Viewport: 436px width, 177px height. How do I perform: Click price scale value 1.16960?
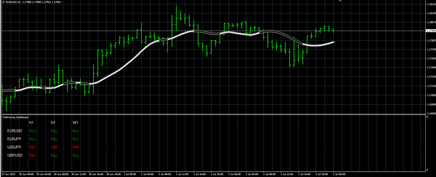(x=431, y=105)
